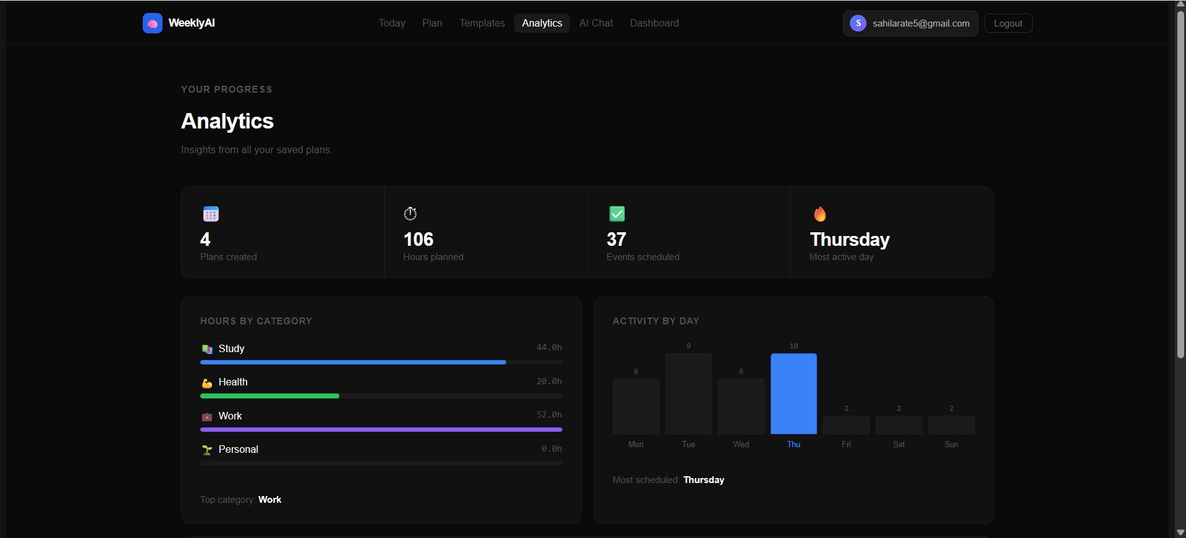
Task: Click the 'Thu' day label
Action: click(794, 445)
